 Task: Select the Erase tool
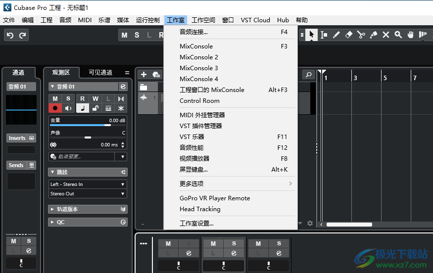(349, 35)
